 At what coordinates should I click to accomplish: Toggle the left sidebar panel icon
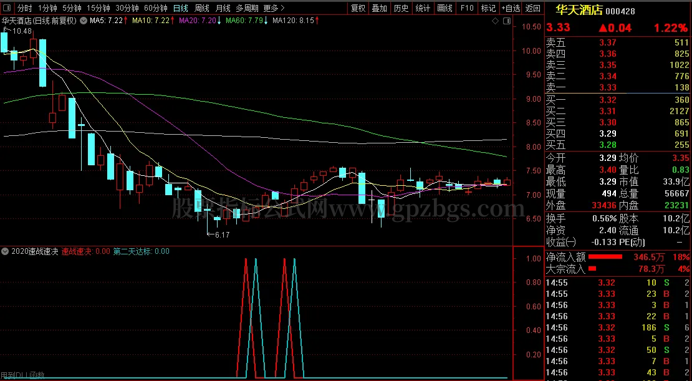tap(7, 8)
